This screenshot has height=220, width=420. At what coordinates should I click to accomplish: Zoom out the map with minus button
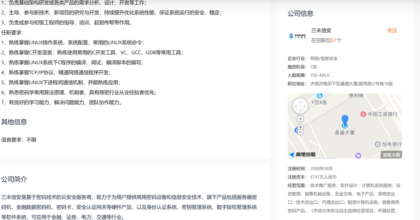(301, 132)
